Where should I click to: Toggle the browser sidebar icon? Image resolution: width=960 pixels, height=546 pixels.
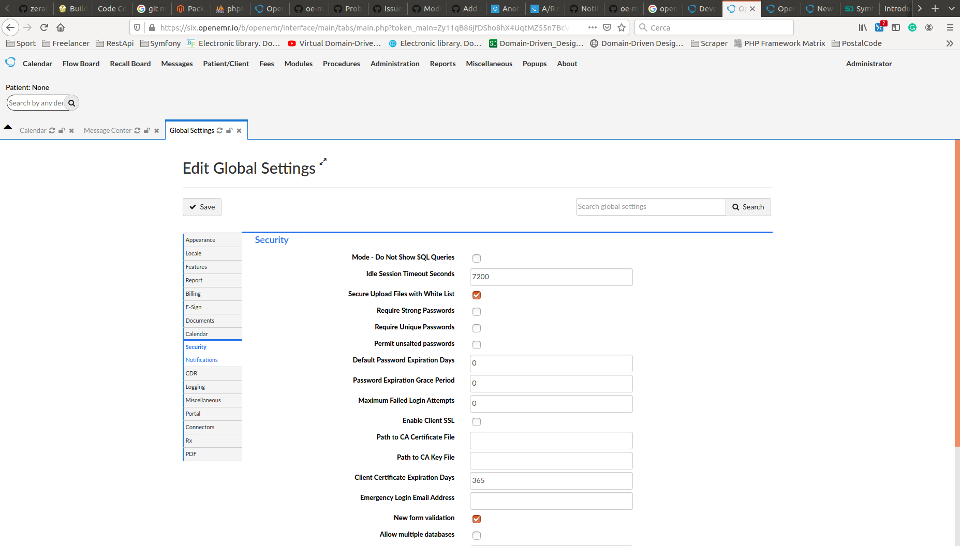pos(896,27)
